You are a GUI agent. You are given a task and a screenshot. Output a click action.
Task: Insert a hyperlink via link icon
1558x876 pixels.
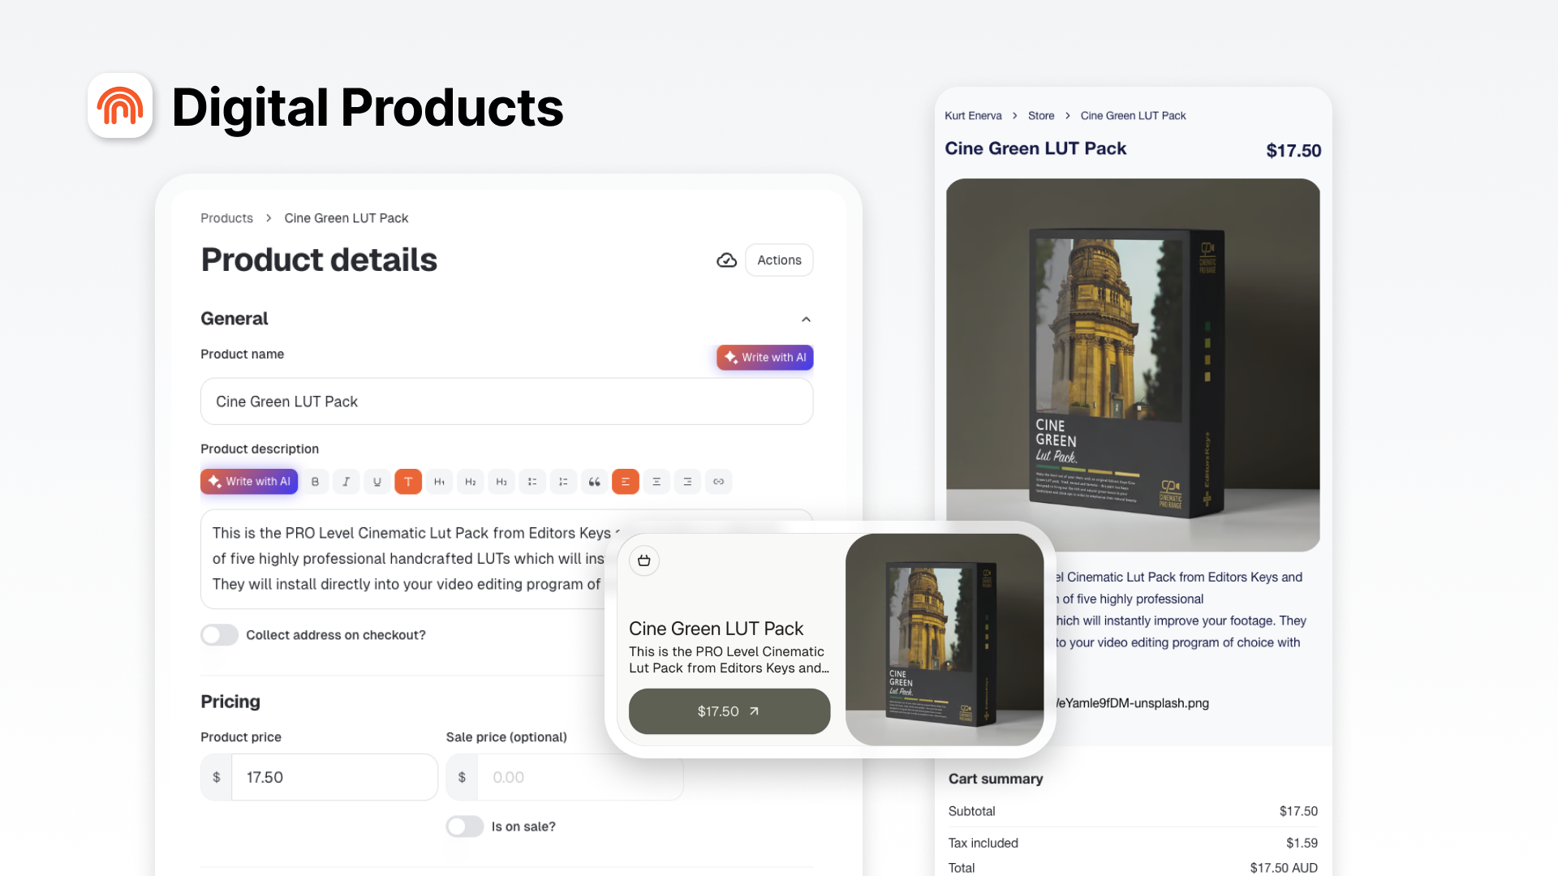click(718, 482)
